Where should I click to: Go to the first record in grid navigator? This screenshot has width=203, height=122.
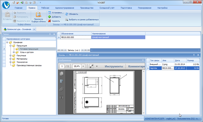pyautogui.click(x=59, y=50)
